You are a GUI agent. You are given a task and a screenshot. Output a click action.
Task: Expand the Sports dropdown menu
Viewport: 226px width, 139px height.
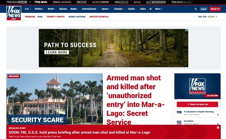click(x=106, y=9)
